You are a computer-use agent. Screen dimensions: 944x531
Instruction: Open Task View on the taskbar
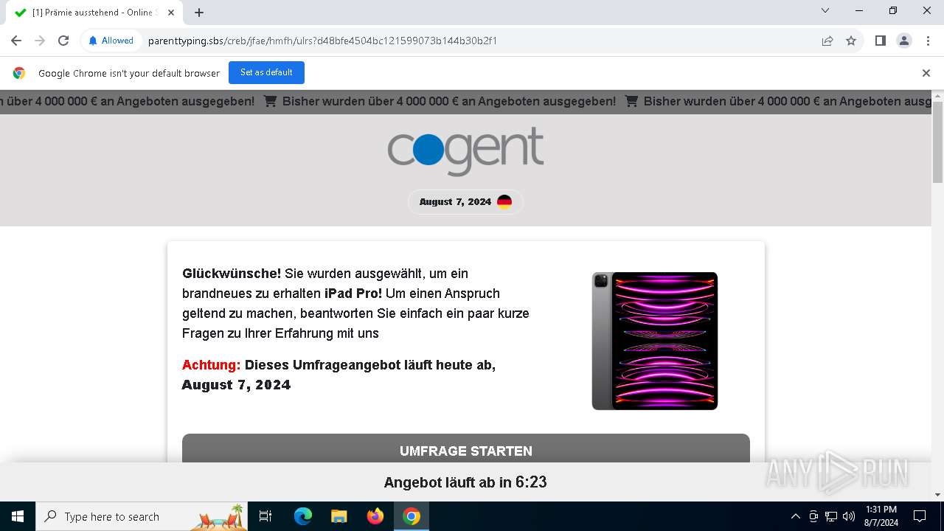(x=265, y=516)
